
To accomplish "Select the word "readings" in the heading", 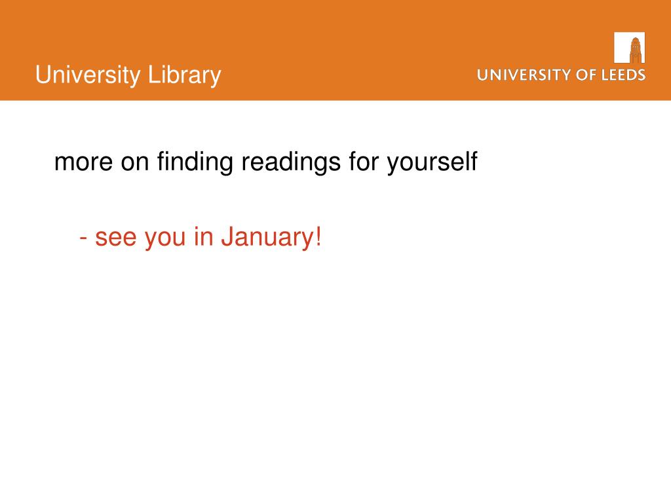I will 291,162.
